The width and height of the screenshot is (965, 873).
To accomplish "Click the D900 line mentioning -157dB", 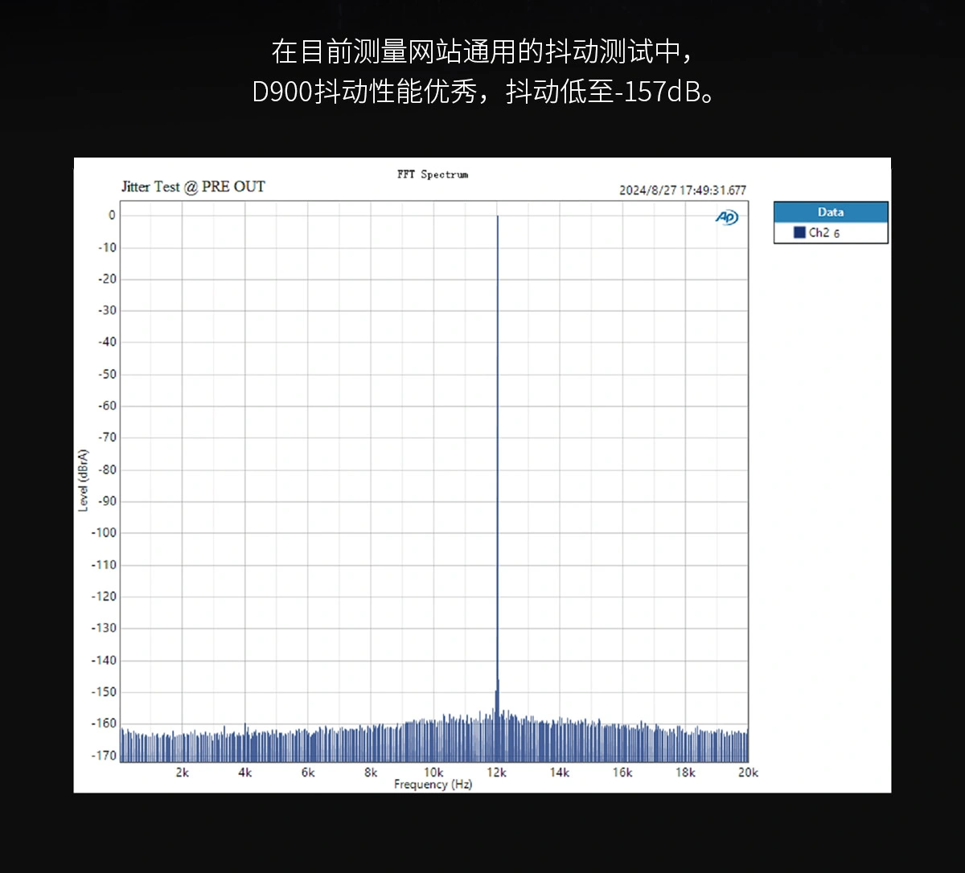I will click(482, 92).
